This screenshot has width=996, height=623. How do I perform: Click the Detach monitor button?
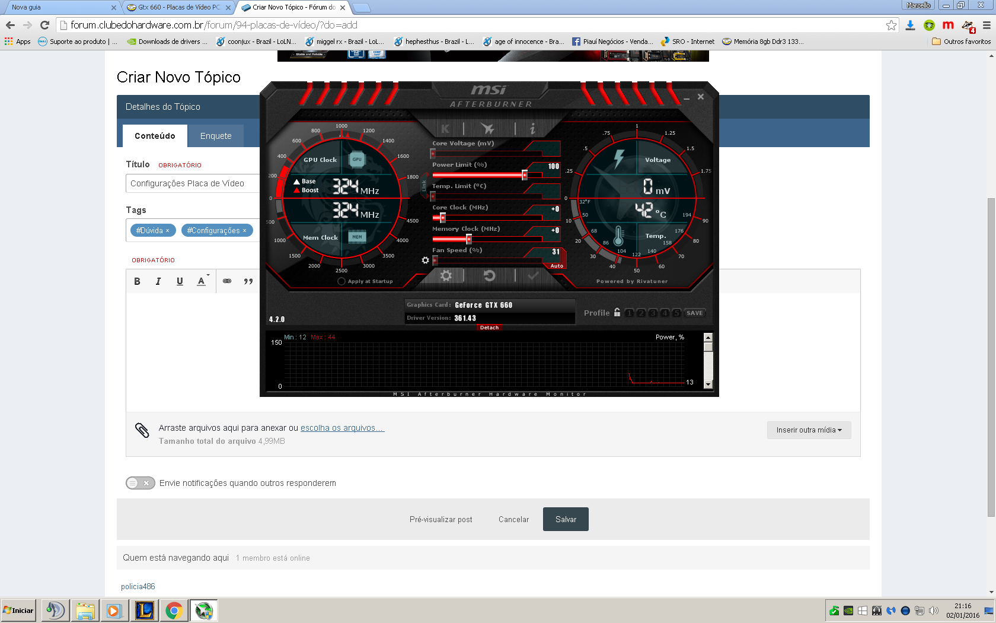pyautogui.click(x=490, y=328)
